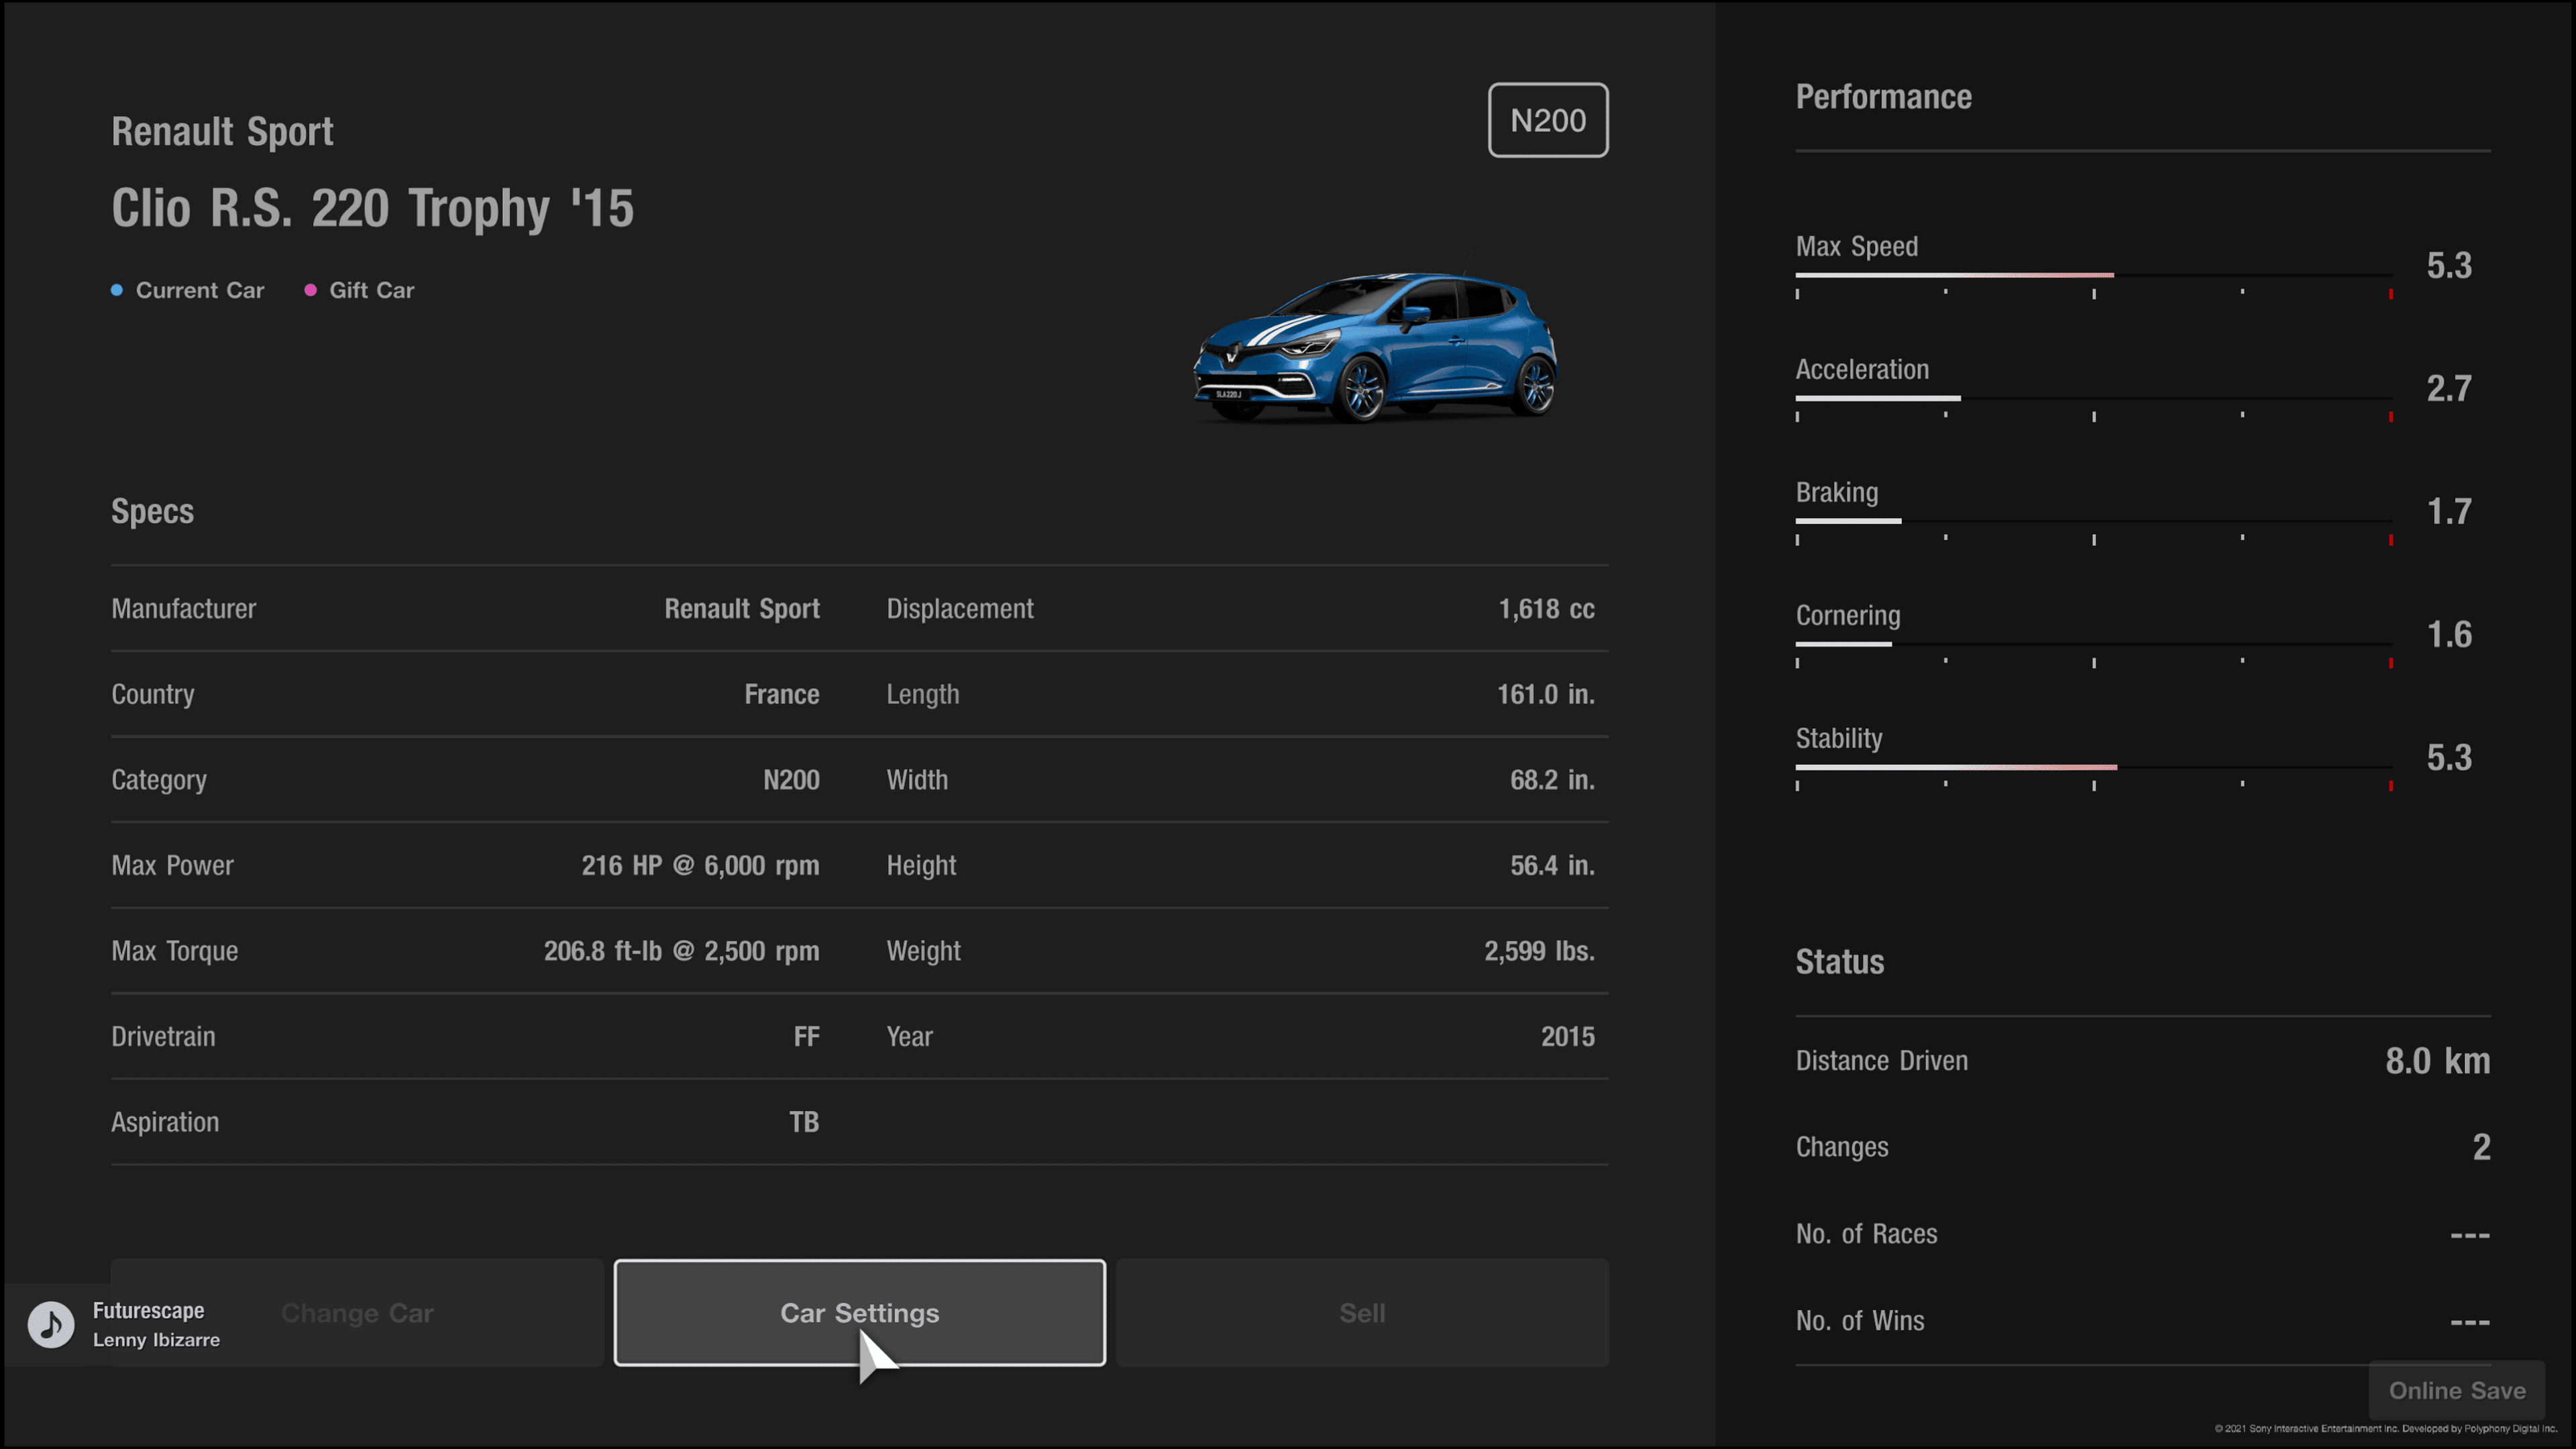The width and height of the screenshot is (2576, 1449).
Task: Click the Status section heading
Action: pos(1840,962)
